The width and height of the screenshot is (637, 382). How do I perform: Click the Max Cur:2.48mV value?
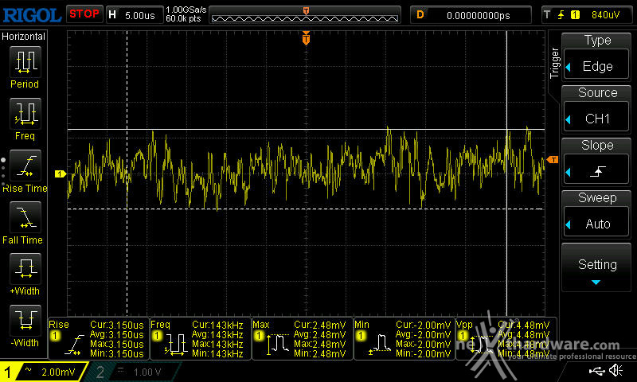click(x=320, y=325)
